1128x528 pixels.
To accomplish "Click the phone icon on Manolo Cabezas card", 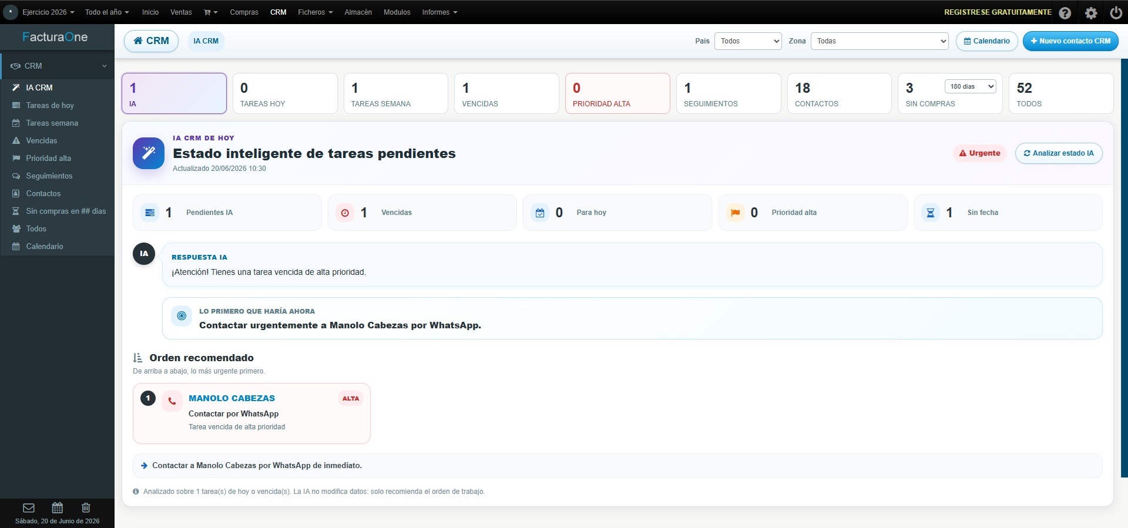I will tap(172, 401).
